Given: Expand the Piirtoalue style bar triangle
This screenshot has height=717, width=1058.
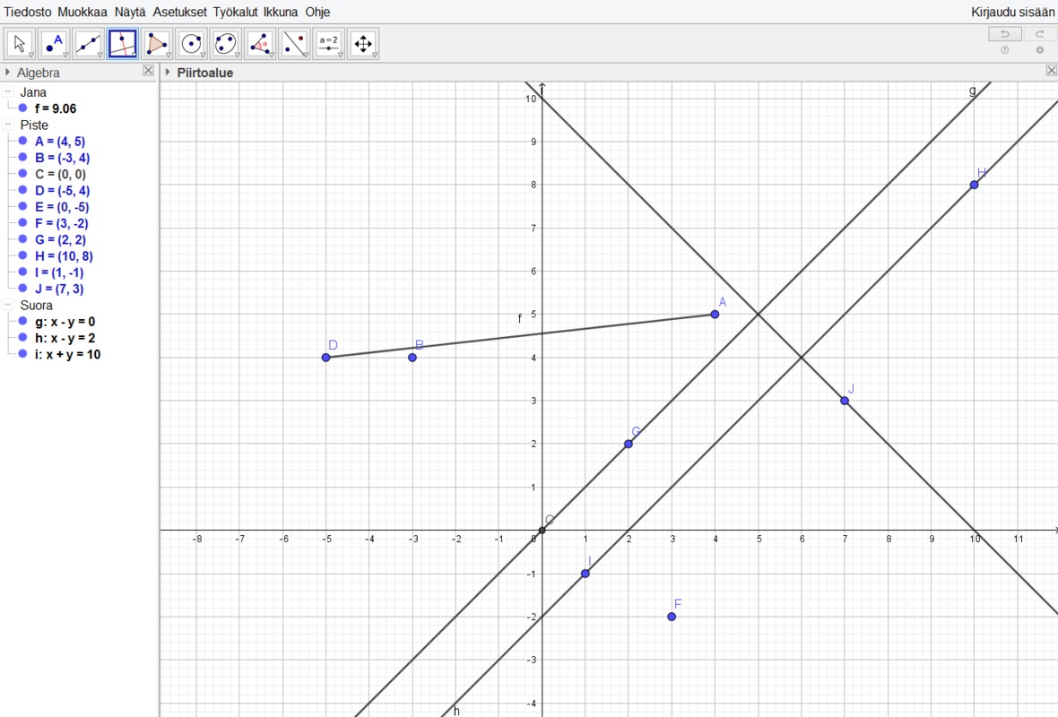Looking at the screenshot, I should pos(169,73).
